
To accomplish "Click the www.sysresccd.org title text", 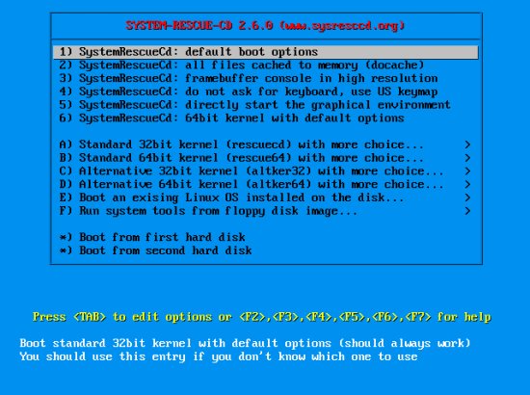I will coord(342,26).
